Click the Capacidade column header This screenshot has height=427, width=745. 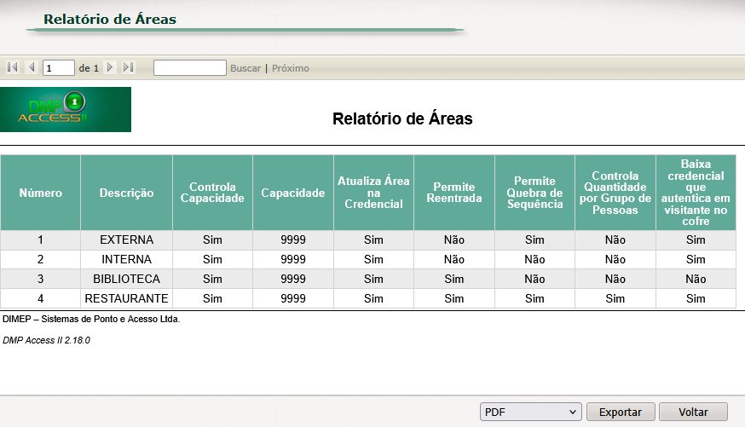pyautogui.click(x=293, y=193)
